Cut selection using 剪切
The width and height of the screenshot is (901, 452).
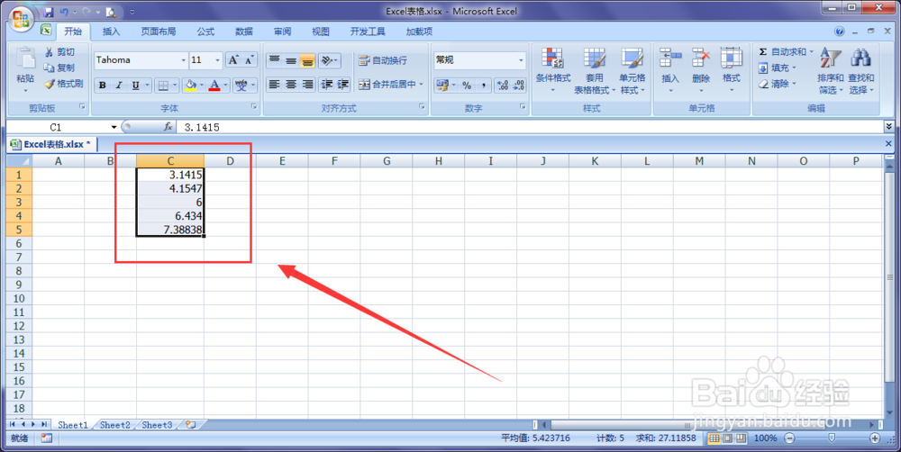coord(59,51)
